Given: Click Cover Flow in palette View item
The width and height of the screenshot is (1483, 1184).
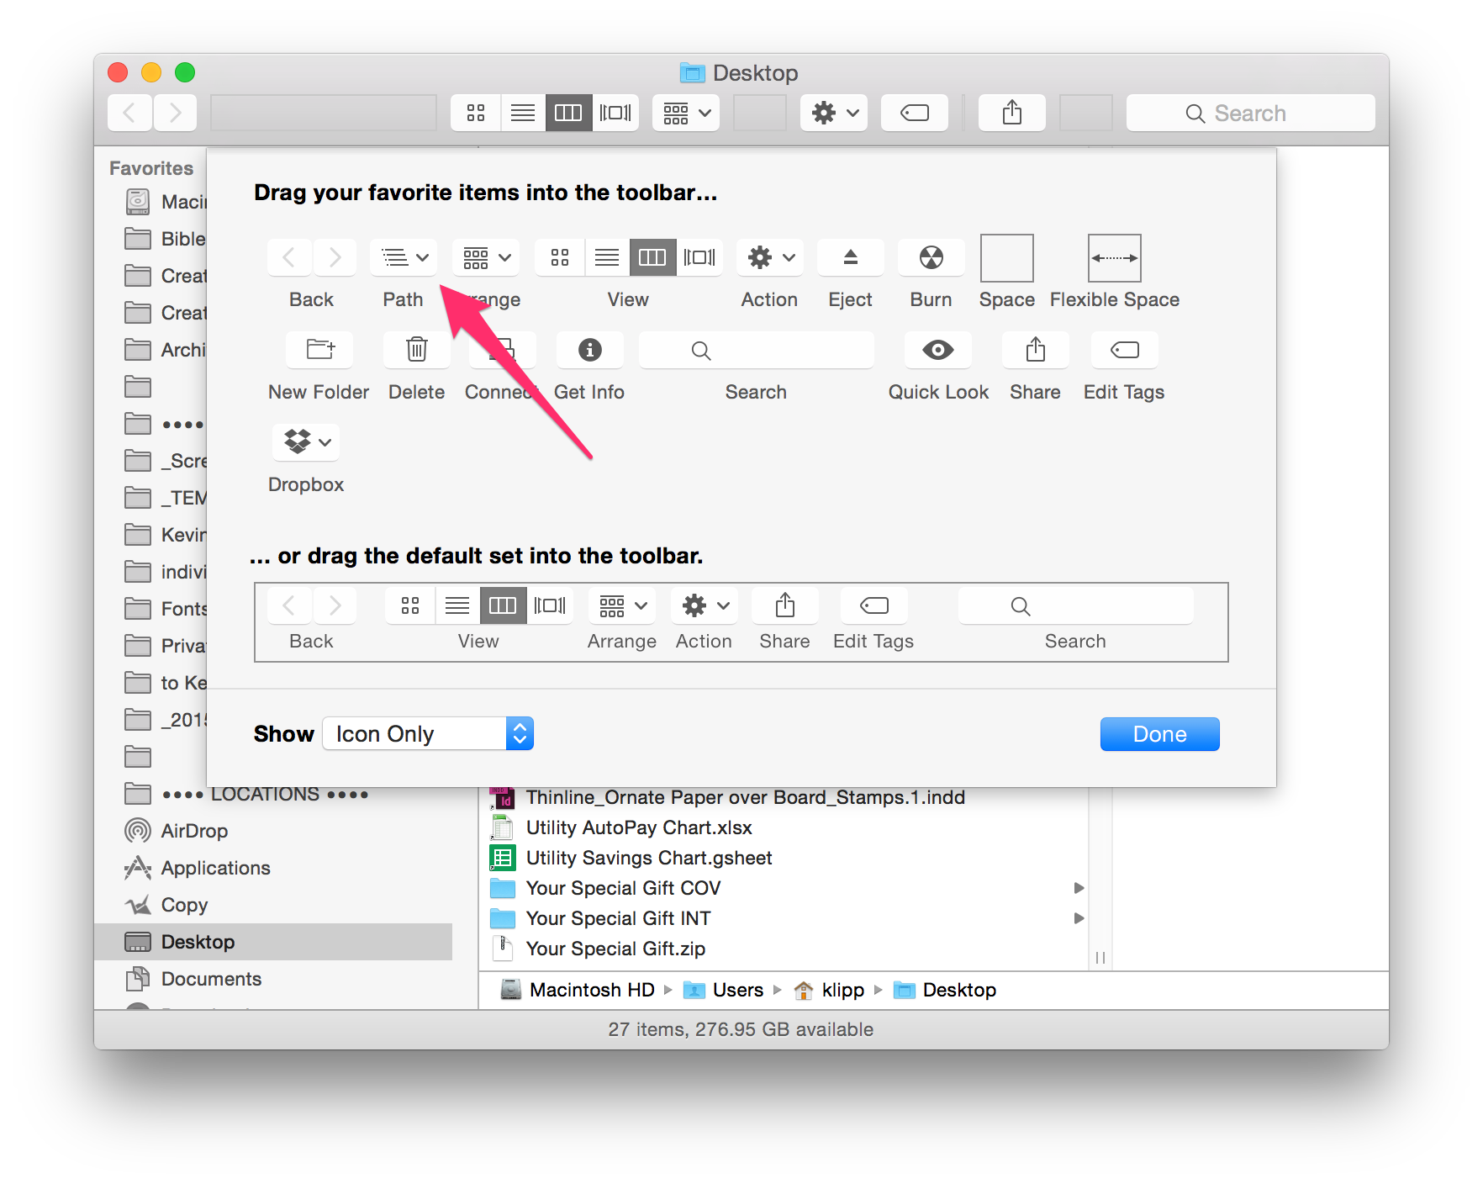Looking at the screenshot, I should click(x=699, y=257).
